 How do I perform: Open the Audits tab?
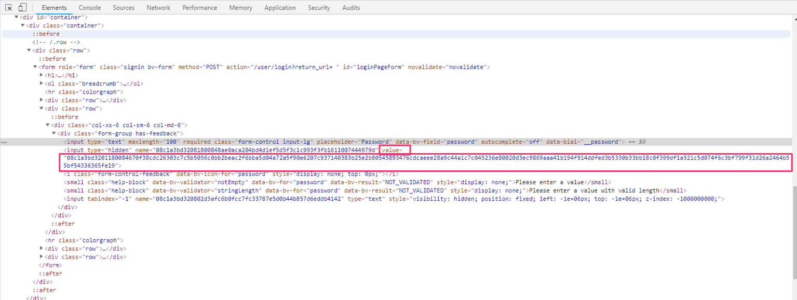(x=351, y=7)
